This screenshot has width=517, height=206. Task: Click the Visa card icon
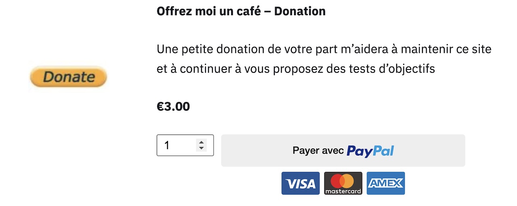301,183
